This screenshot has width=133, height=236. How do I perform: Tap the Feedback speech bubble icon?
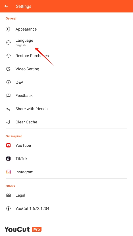[9, 96]
